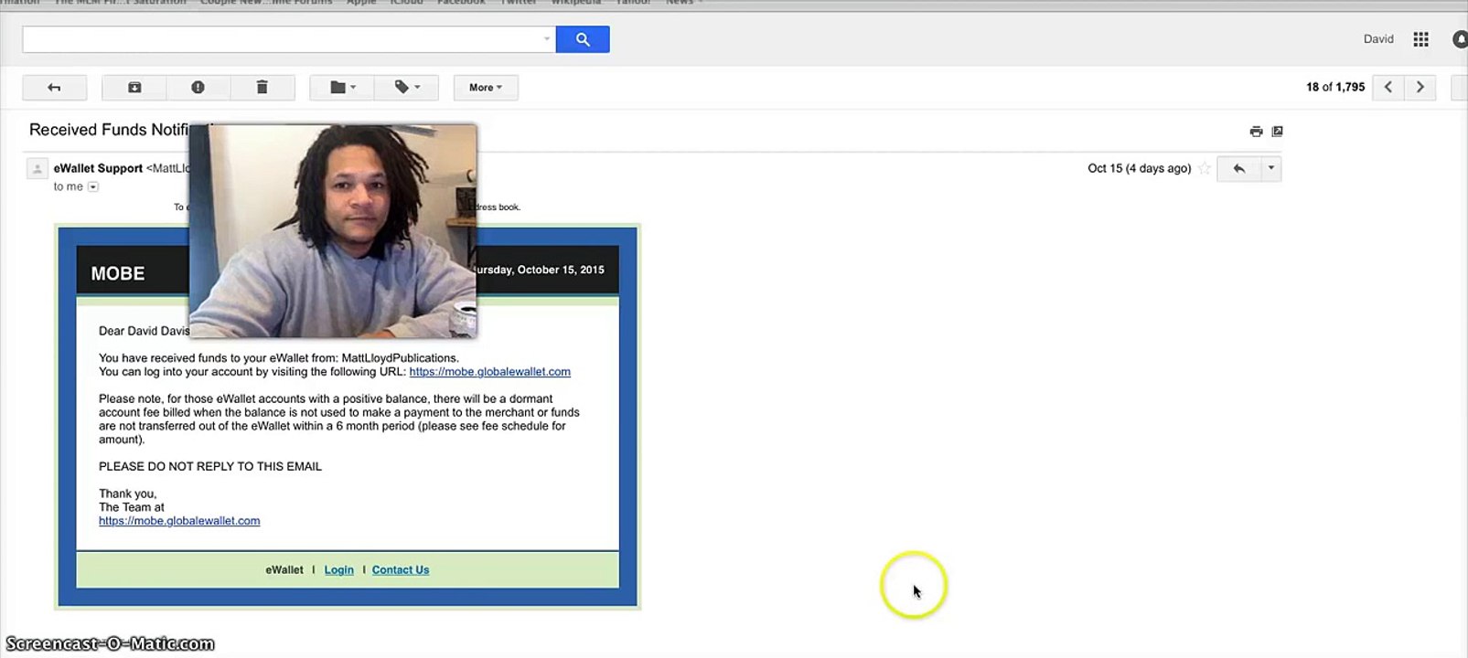Star the eWallet Support message

click(x=1205, y=168)
